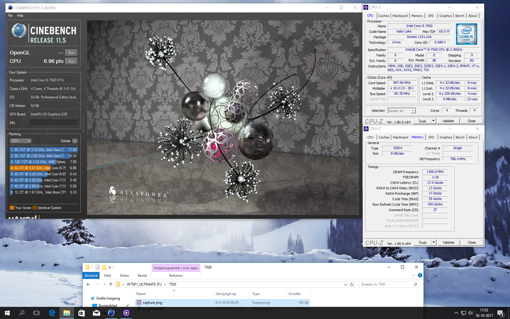Open Customize Quick Access Toolbar dropdown
The width and height of the screenshot is (510, 319).
click(x=110, y=268)
